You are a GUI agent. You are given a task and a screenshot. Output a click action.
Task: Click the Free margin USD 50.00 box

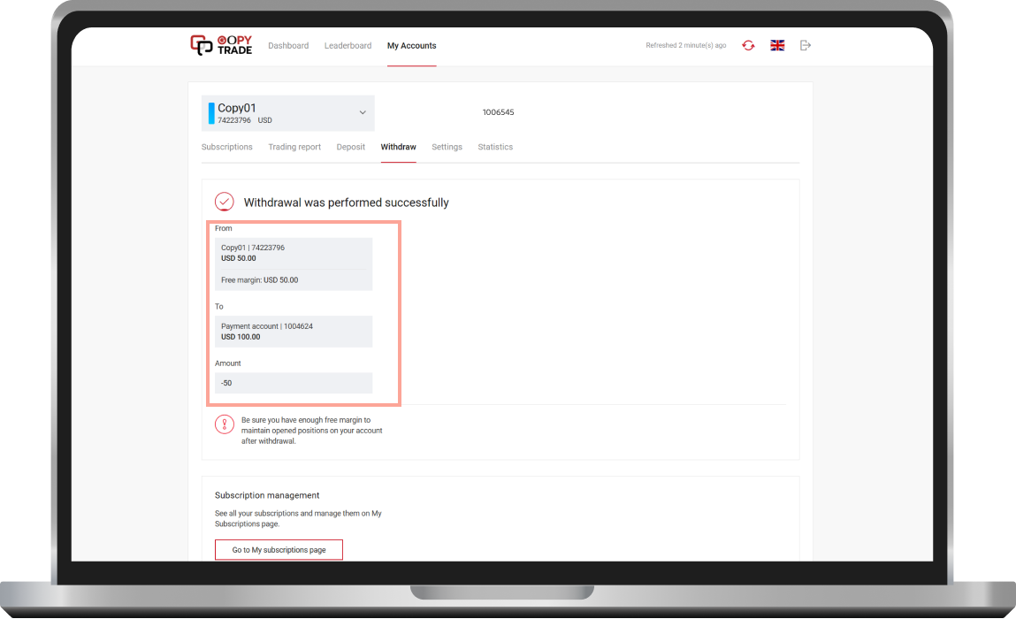(293, 279)
